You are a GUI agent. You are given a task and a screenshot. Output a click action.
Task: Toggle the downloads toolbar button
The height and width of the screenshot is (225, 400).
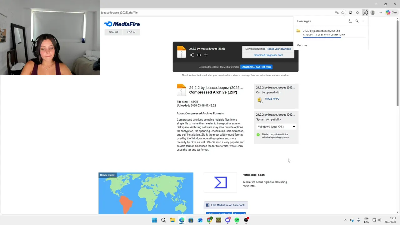(365, 12)
